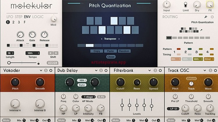Click the wrench settings icon in Routing

[206, 17]
